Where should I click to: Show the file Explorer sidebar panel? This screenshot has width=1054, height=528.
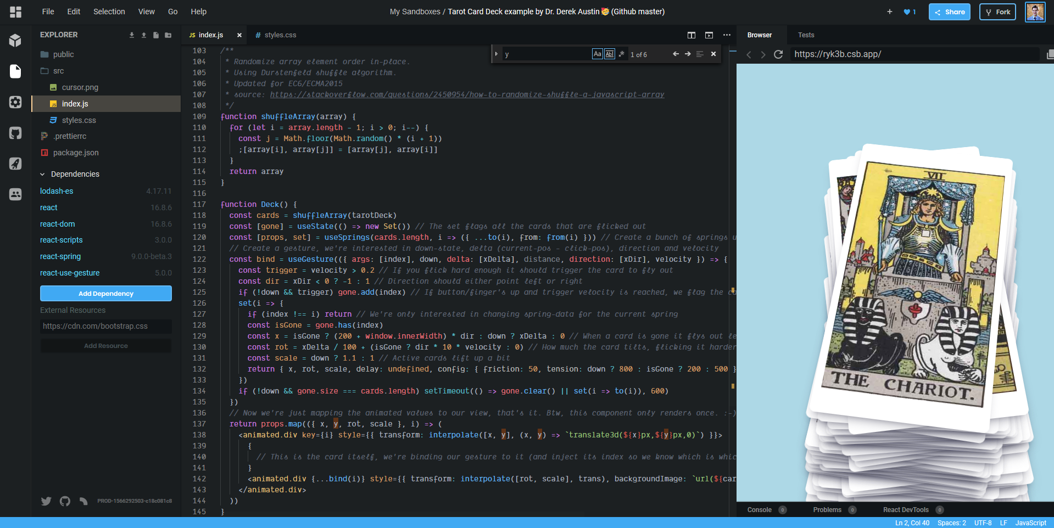click(15, 71)
